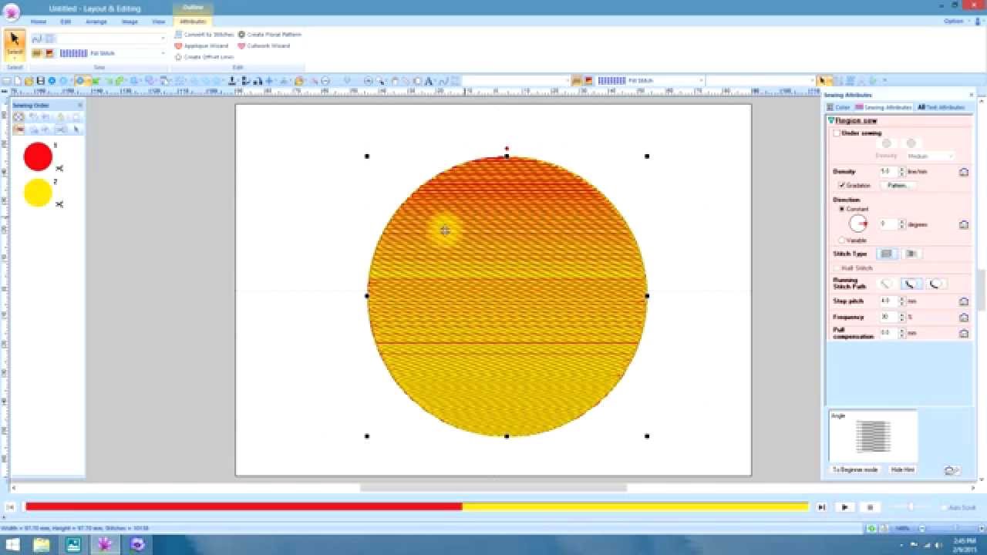Image resolution: width=987 pixels, height=555 pixels.
Task: Click the stitch simulator progress bar
Action: 416,506
